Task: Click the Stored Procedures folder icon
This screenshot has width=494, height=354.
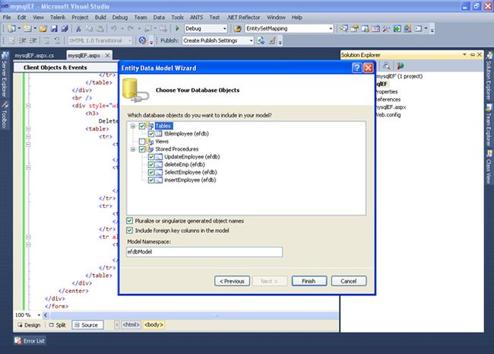Action: tap(150, 149)
